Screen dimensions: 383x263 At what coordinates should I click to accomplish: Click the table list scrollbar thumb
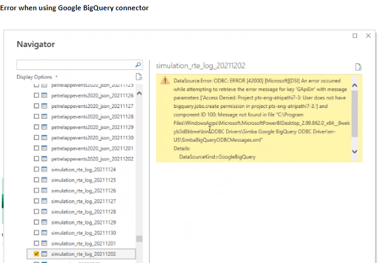coord(139,239)
